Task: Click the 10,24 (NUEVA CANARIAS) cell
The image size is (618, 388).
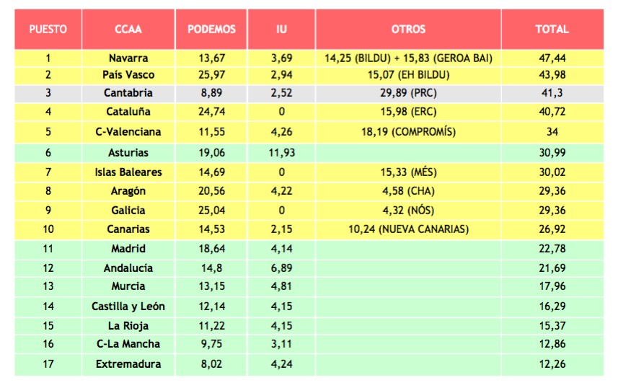Action: (x=408, y=229)
